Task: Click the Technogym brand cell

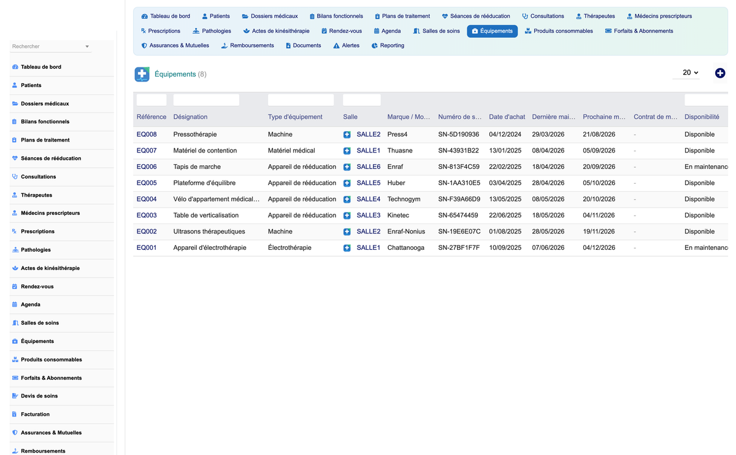Action: click(x=404, y=200)
